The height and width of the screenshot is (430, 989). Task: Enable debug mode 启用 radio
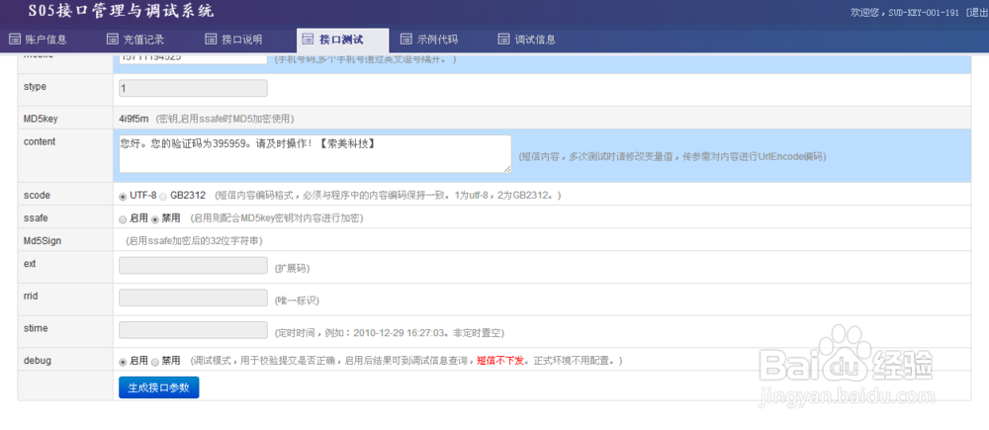point(123,362)
